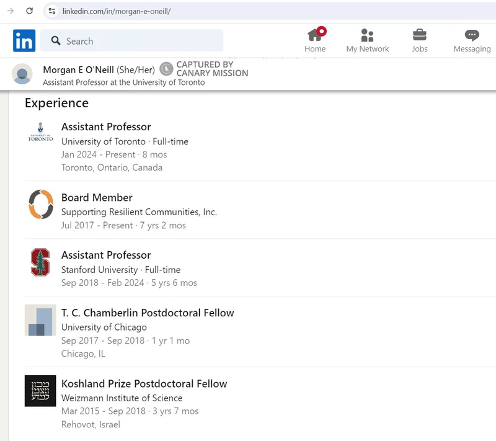The image size is (496, 441).
Task: Click the Jobs briefcase icon
Action: (x=420, y=34)
